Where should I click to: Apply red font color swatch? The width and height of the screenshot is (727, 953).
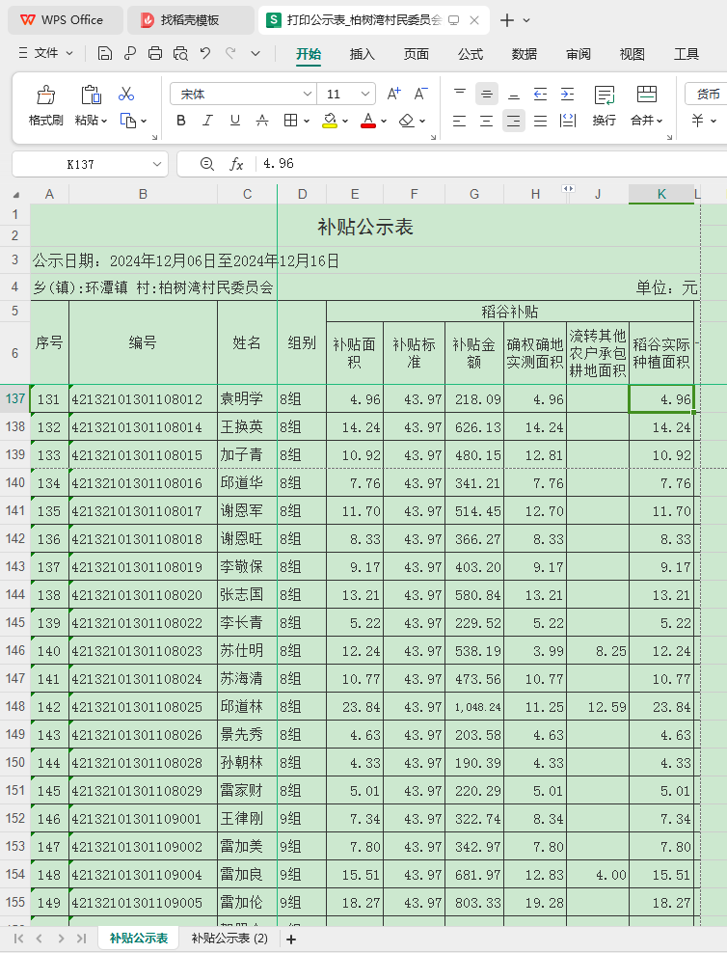tap(368, 121)
